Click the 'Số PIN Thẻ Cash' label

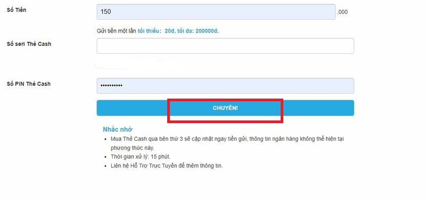click(x=29, y=84)
